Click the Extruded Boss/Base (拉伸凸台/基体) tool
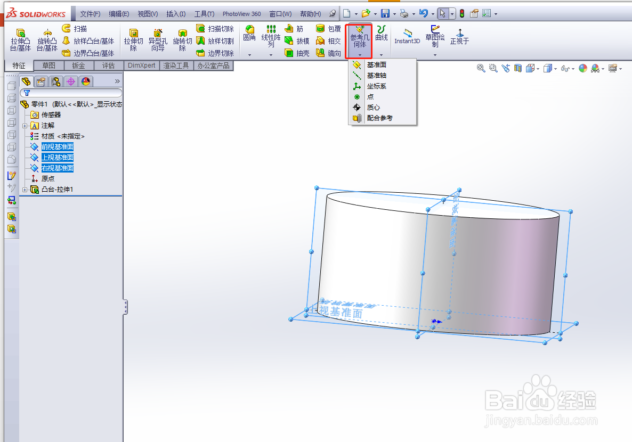632x442 pixels. pos(20,40)
